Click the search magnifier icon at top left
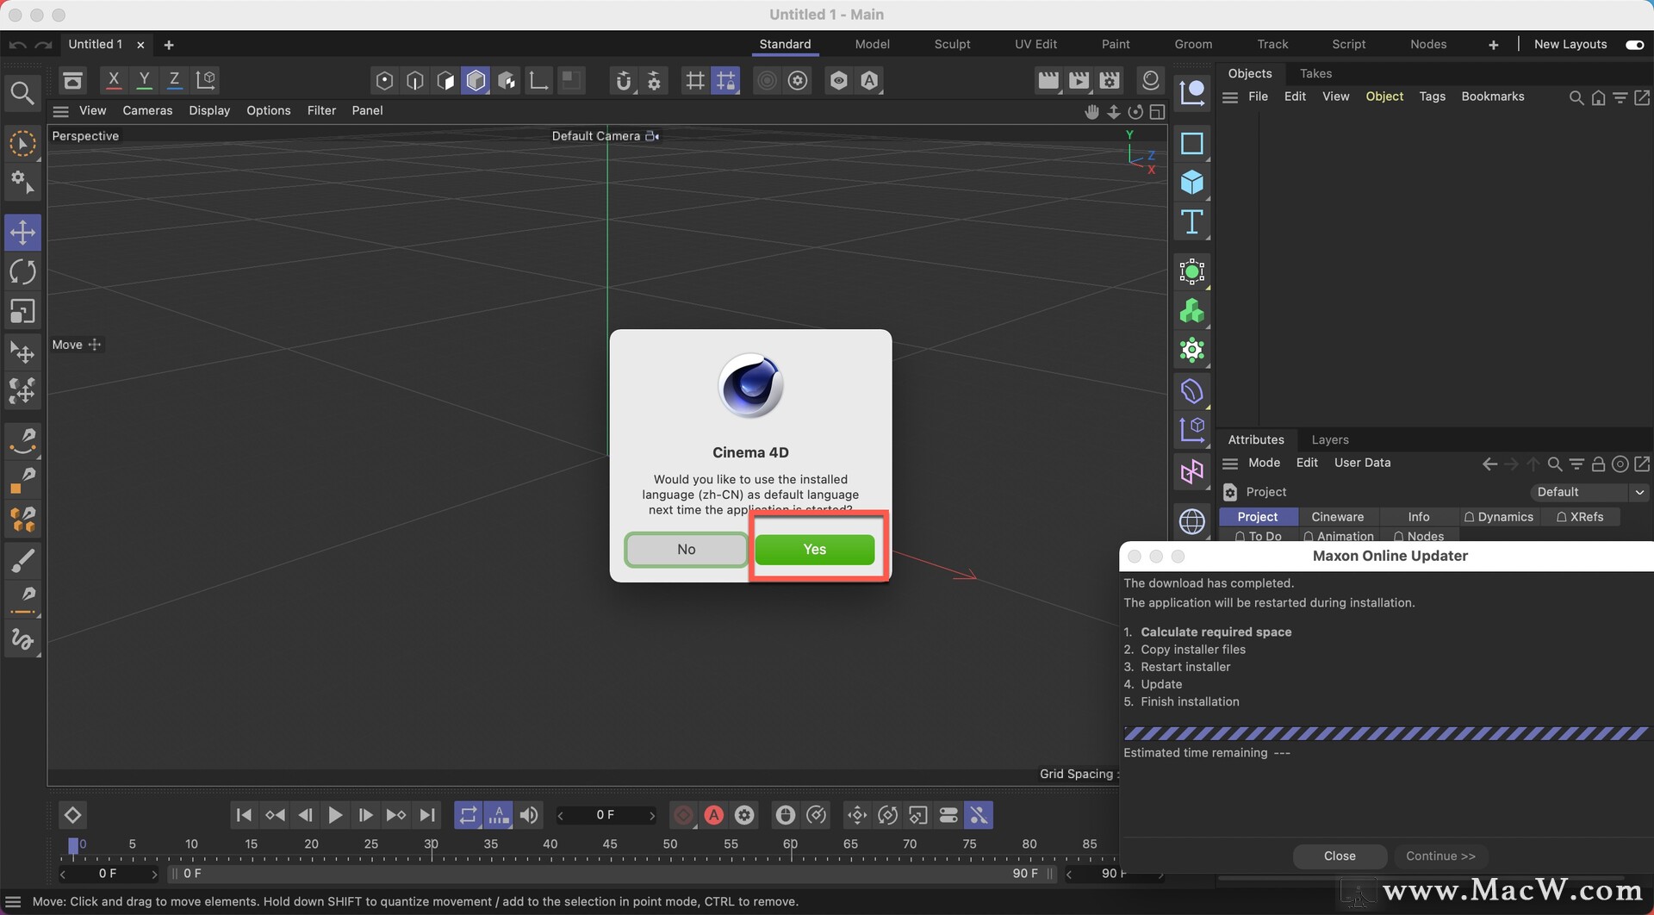 [x=22, y=93]
